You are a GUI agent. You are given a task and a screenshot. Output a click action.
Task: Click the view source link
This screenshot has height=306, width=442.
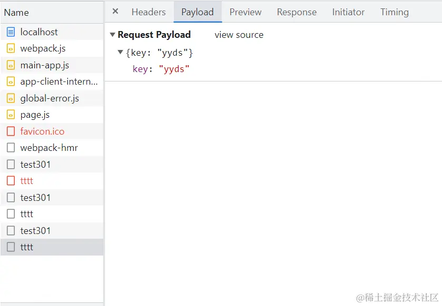239,35
